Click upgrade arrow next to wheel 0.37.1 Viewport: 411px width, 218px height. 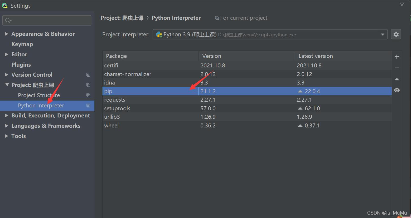click(x=300, y=126)
